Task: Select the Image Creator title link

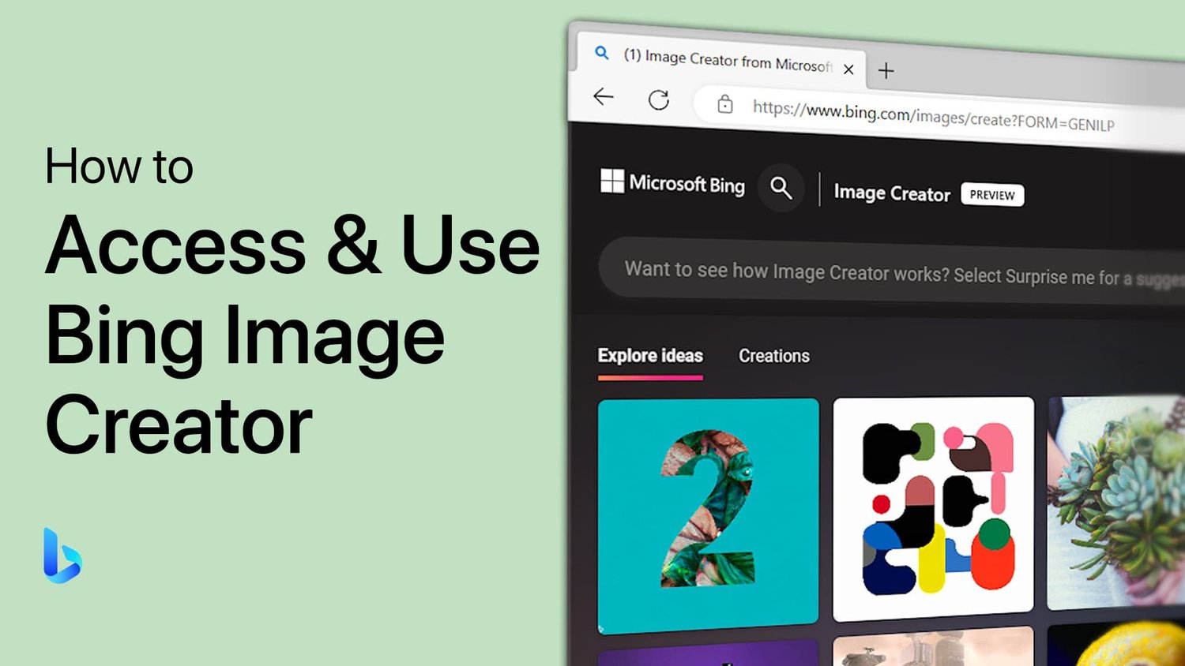Action: tap(892, 193)
